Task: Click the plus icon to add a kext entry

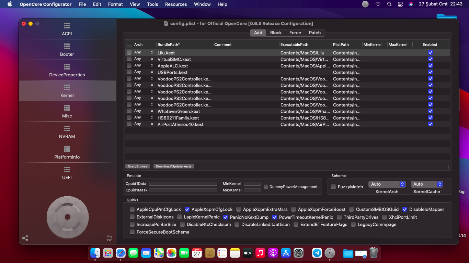Action: pos(448,167)
